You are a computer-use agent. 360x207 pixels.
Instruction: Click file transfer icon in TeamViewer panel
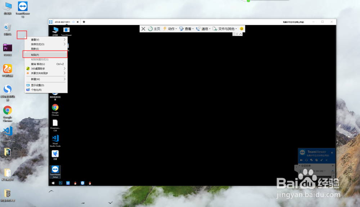point(316,160)
